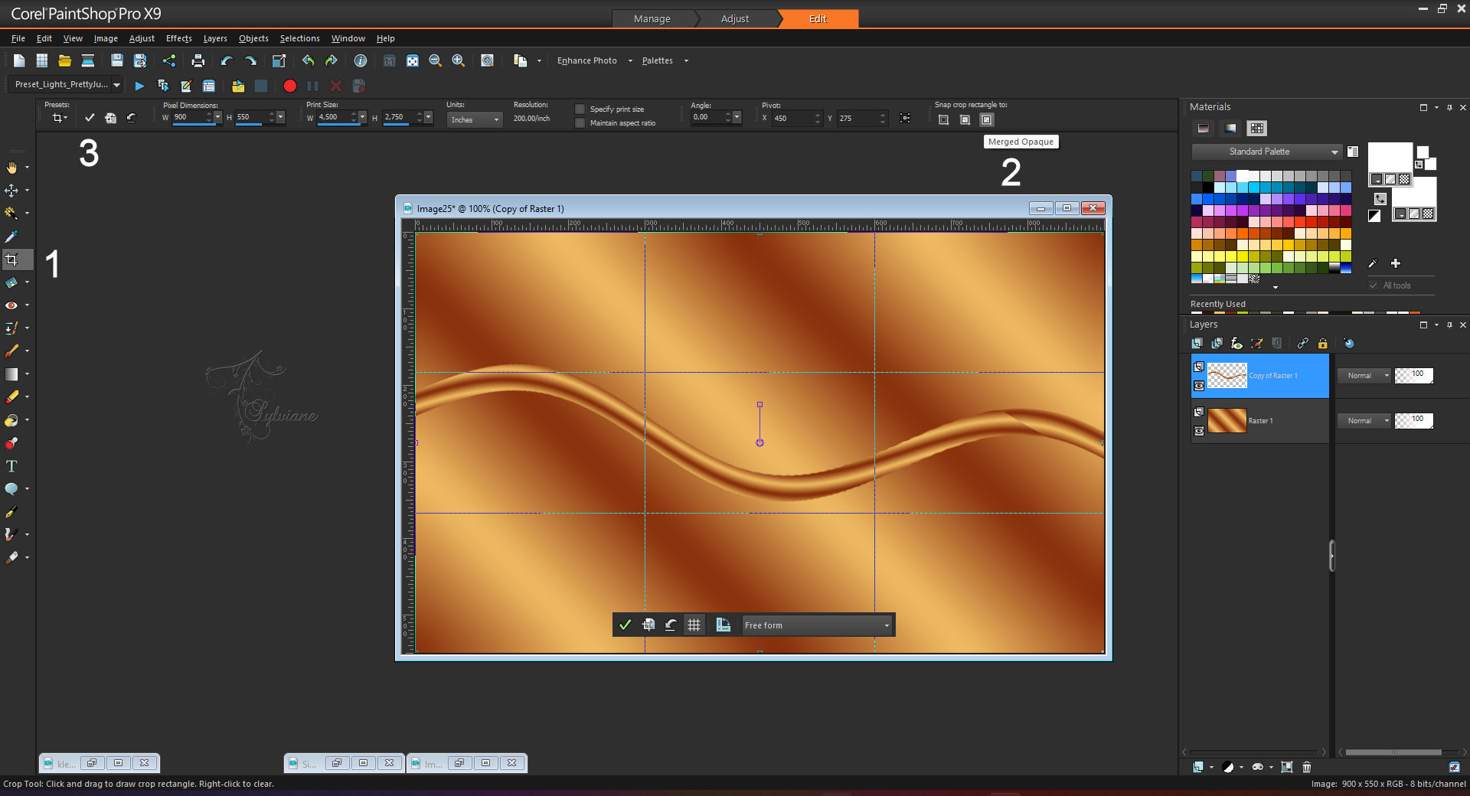Image resolution: width=1470 pixels, height=796 pixels.
Task: Switch Materials to the Swatches tab icon
Action: click(1257, 128)
